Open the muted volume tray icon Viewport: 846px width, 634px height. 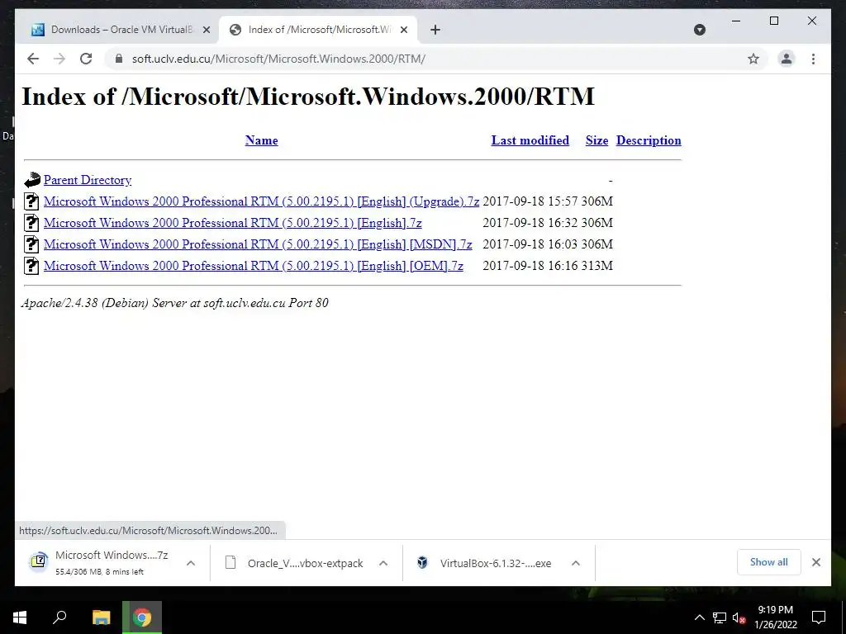coord(739,617)
